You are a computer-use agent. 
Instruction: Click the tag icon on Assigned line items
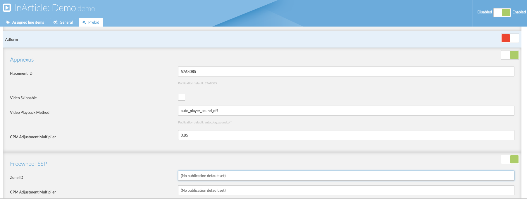click(x=8, y=22)
